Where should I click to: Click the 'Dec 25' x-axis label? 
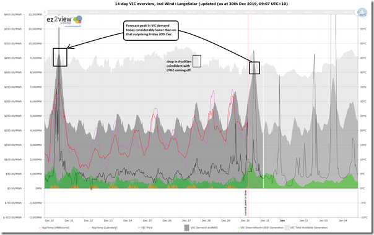tap(147, 221)
